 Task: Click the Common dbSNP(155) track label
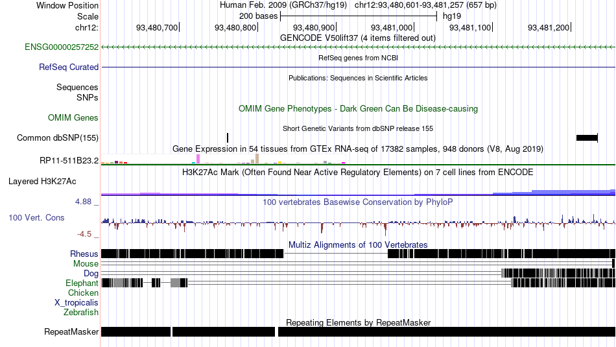point(58,138)
